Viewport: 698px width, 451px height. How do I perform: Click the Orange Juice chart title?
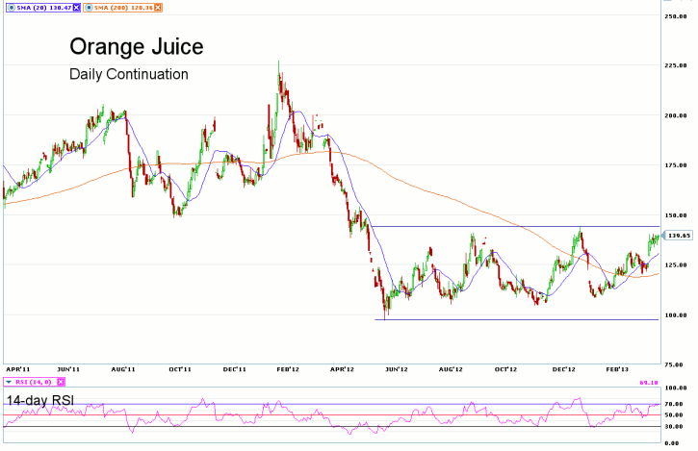[136, 47]
